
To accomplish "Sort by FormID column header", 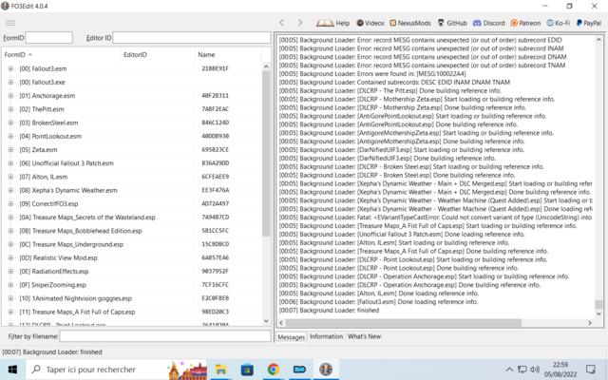I will coord(62,55).
